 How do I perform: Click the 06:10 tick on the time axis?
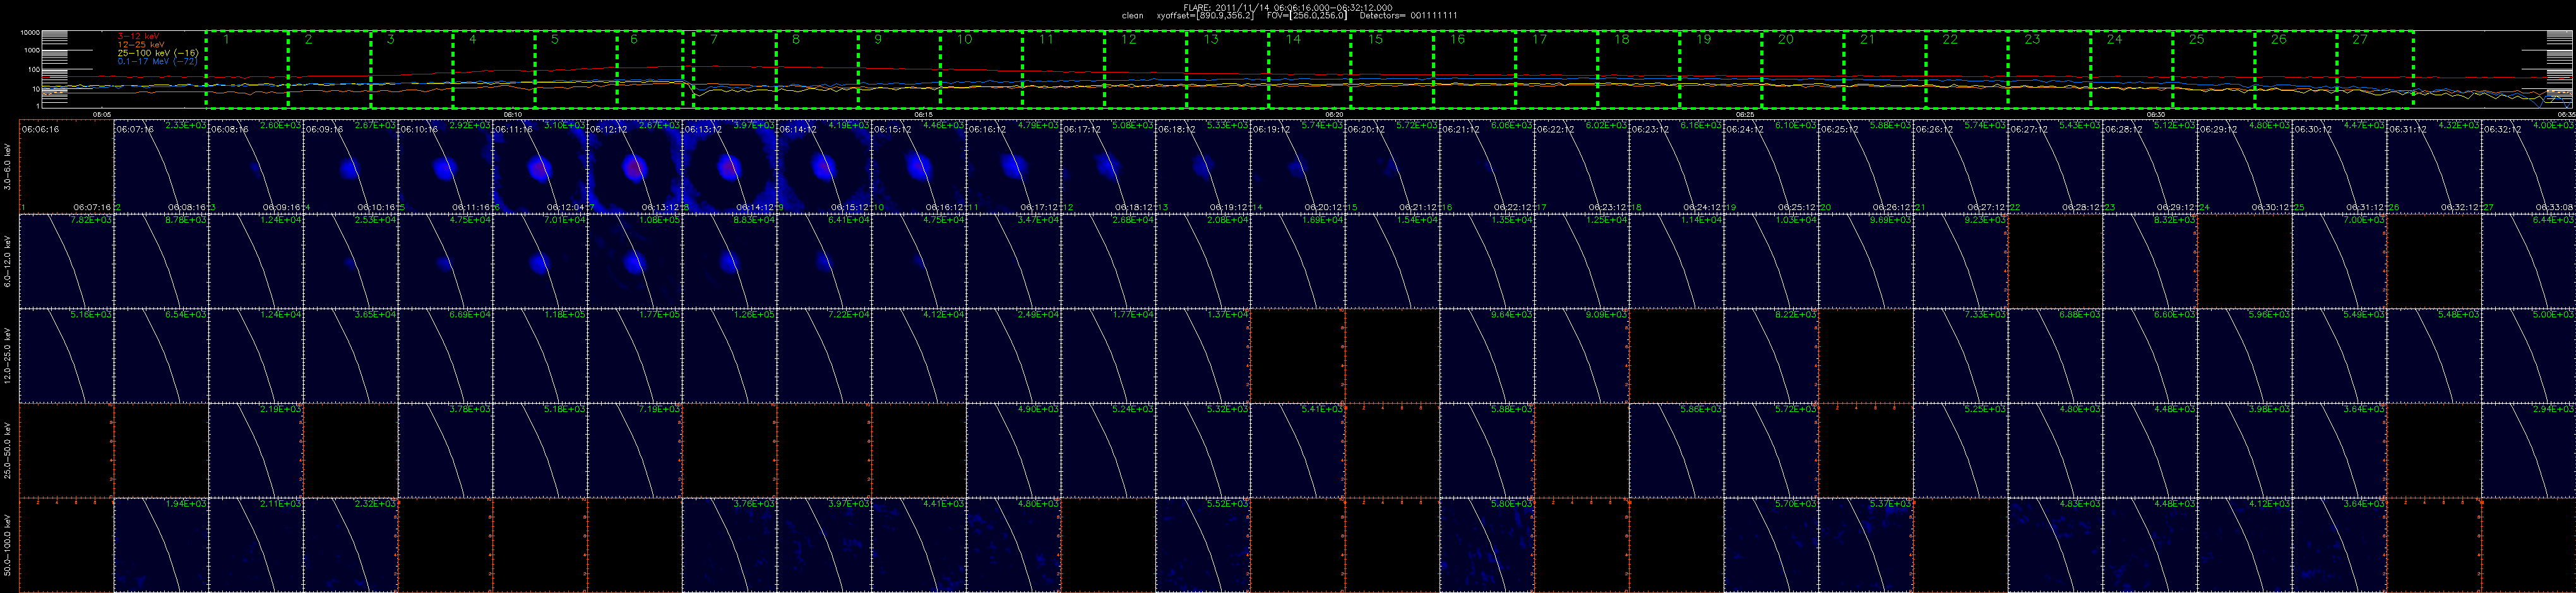click(x=513, y=114)
